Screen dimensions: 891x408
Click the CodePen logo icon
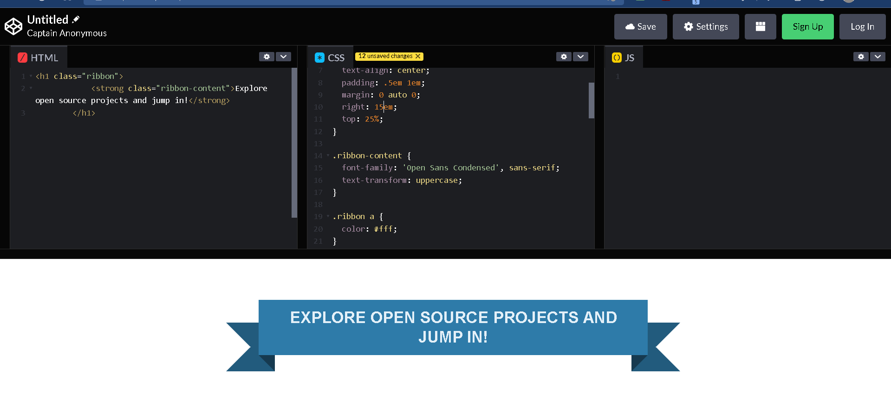(x=13, y=26)
